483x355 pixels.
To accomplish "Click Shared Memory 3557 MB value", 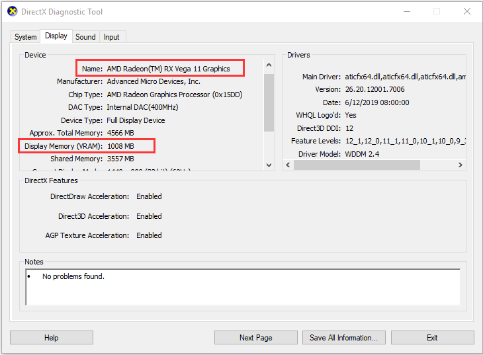I will (x=120, y=159).
